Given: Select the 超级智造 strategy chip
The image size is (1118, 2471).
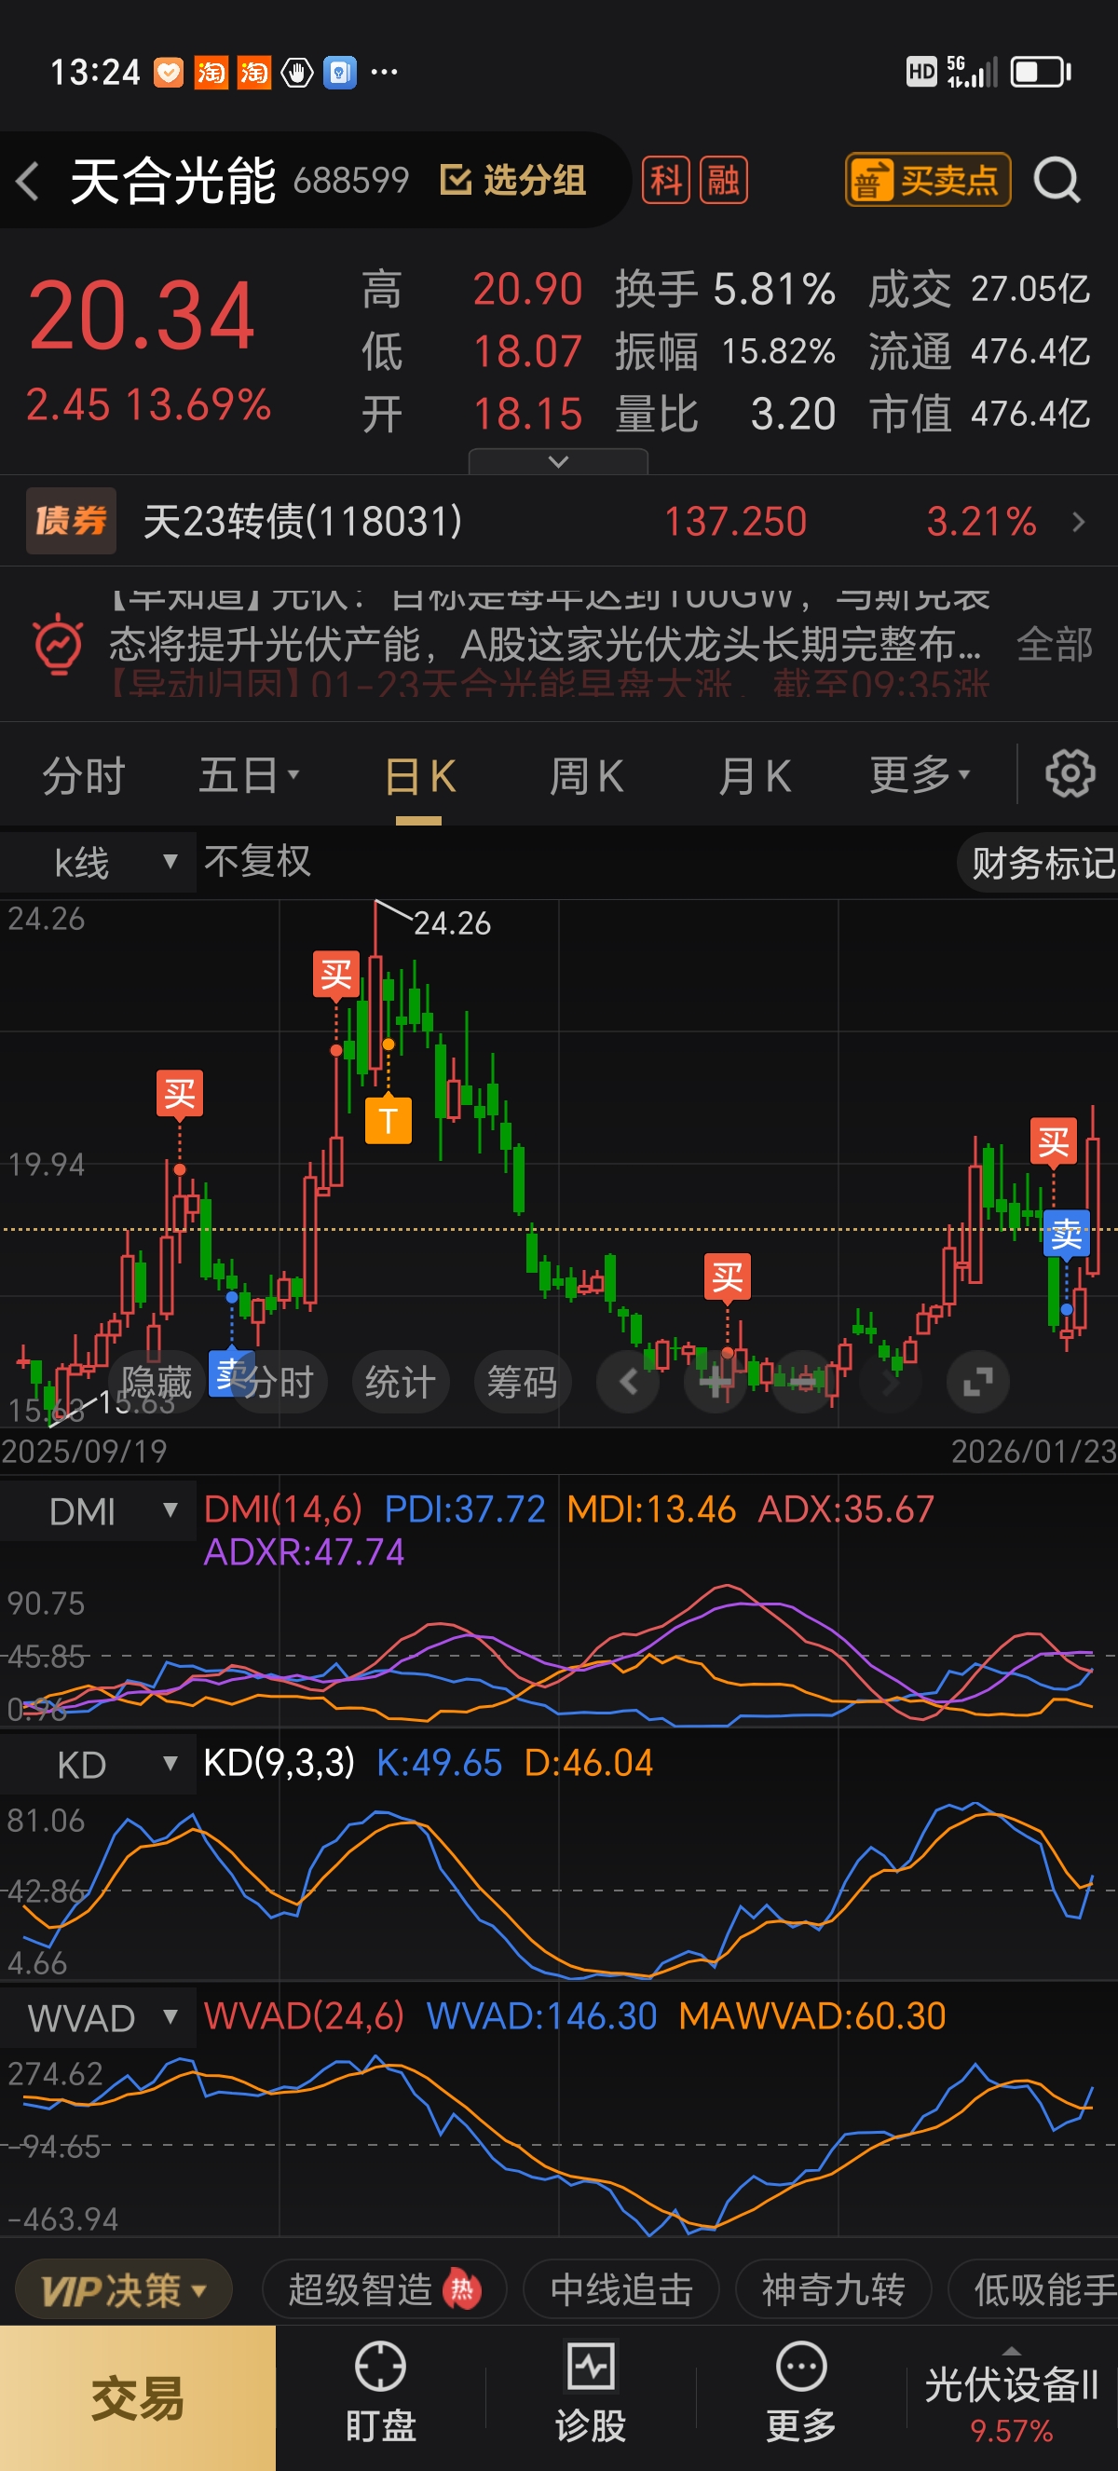Looking at the screenshot, I should tap(385, 2289).
